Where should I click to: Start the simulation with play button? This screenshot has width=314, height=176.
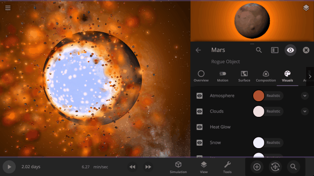tap(9, 167)
